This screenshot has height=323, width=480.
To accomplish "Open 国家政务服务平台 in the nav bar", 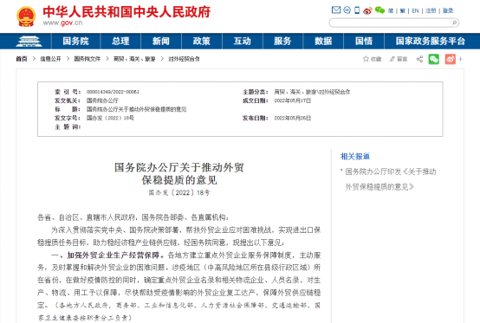I will pos(431,41).
